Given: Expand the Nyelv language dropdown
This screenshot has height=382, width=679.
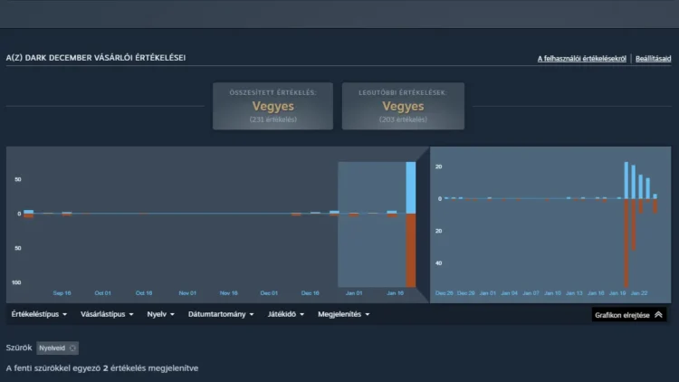Looking at the screenshot, I should coord(161,315).
